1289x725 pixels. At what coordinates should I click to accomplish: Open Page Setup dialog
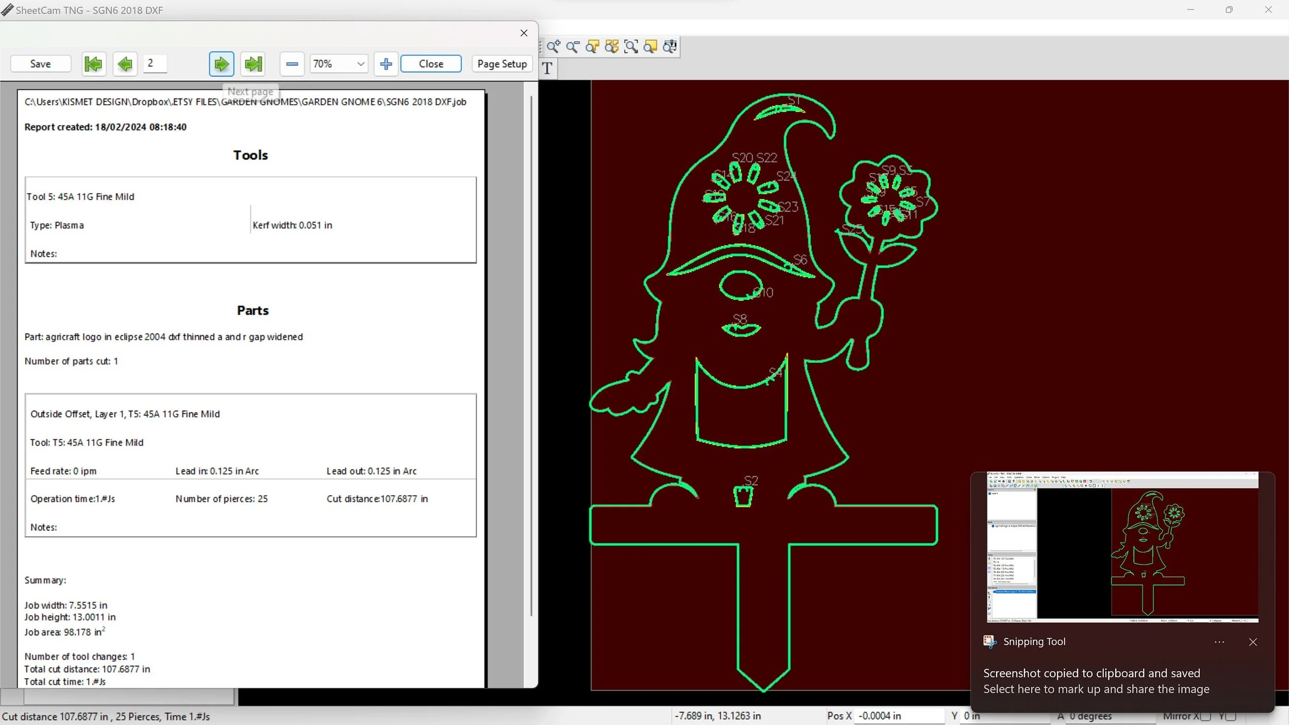502,64
